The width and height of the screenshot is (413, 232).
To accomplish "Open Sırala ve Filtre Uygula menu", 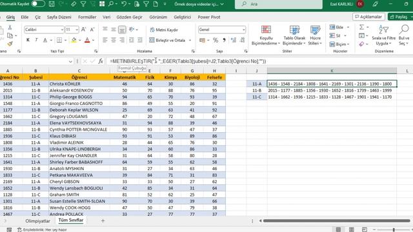I will 384,35.
